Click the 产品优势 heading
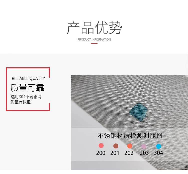Screen dimensions: 188x174 [x=94, y=28]
